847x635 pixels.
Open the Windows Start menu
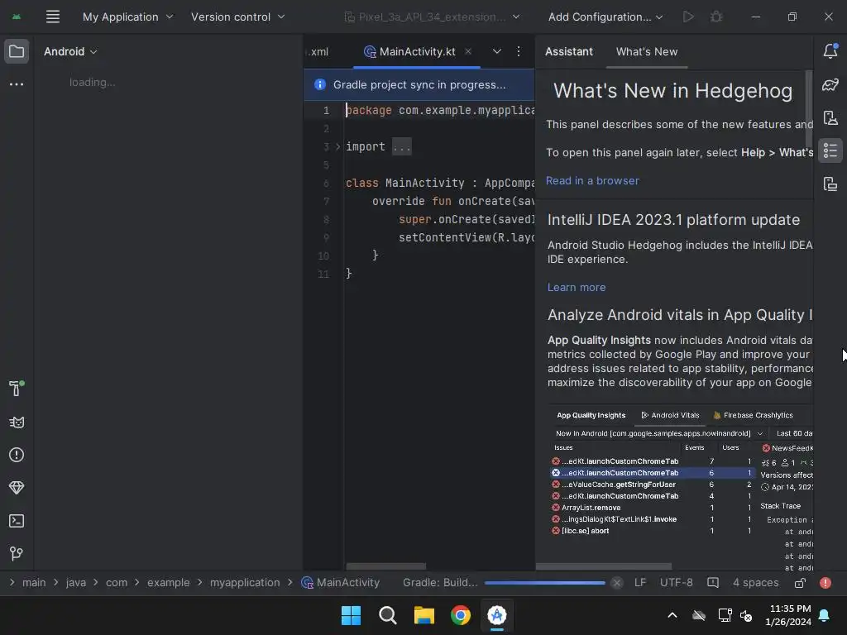[351, 615]
